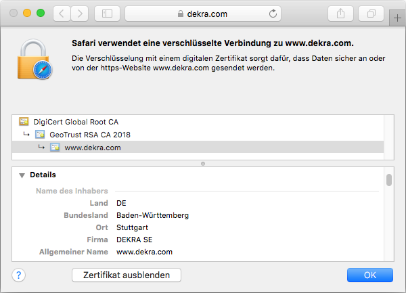Viewport: 406px width, 293px height.
Task: Open the Share menu icon
Action: (x=340, y=14)
